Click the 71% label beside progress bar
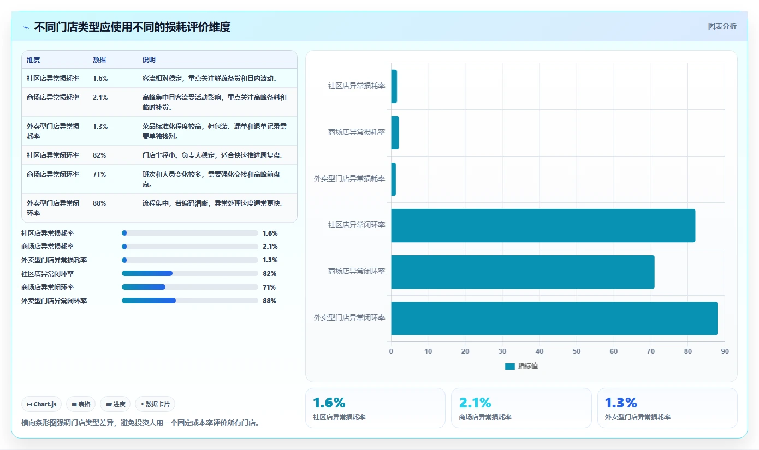The width and height of the screenshot is (759, 450). tap(269, 287)
